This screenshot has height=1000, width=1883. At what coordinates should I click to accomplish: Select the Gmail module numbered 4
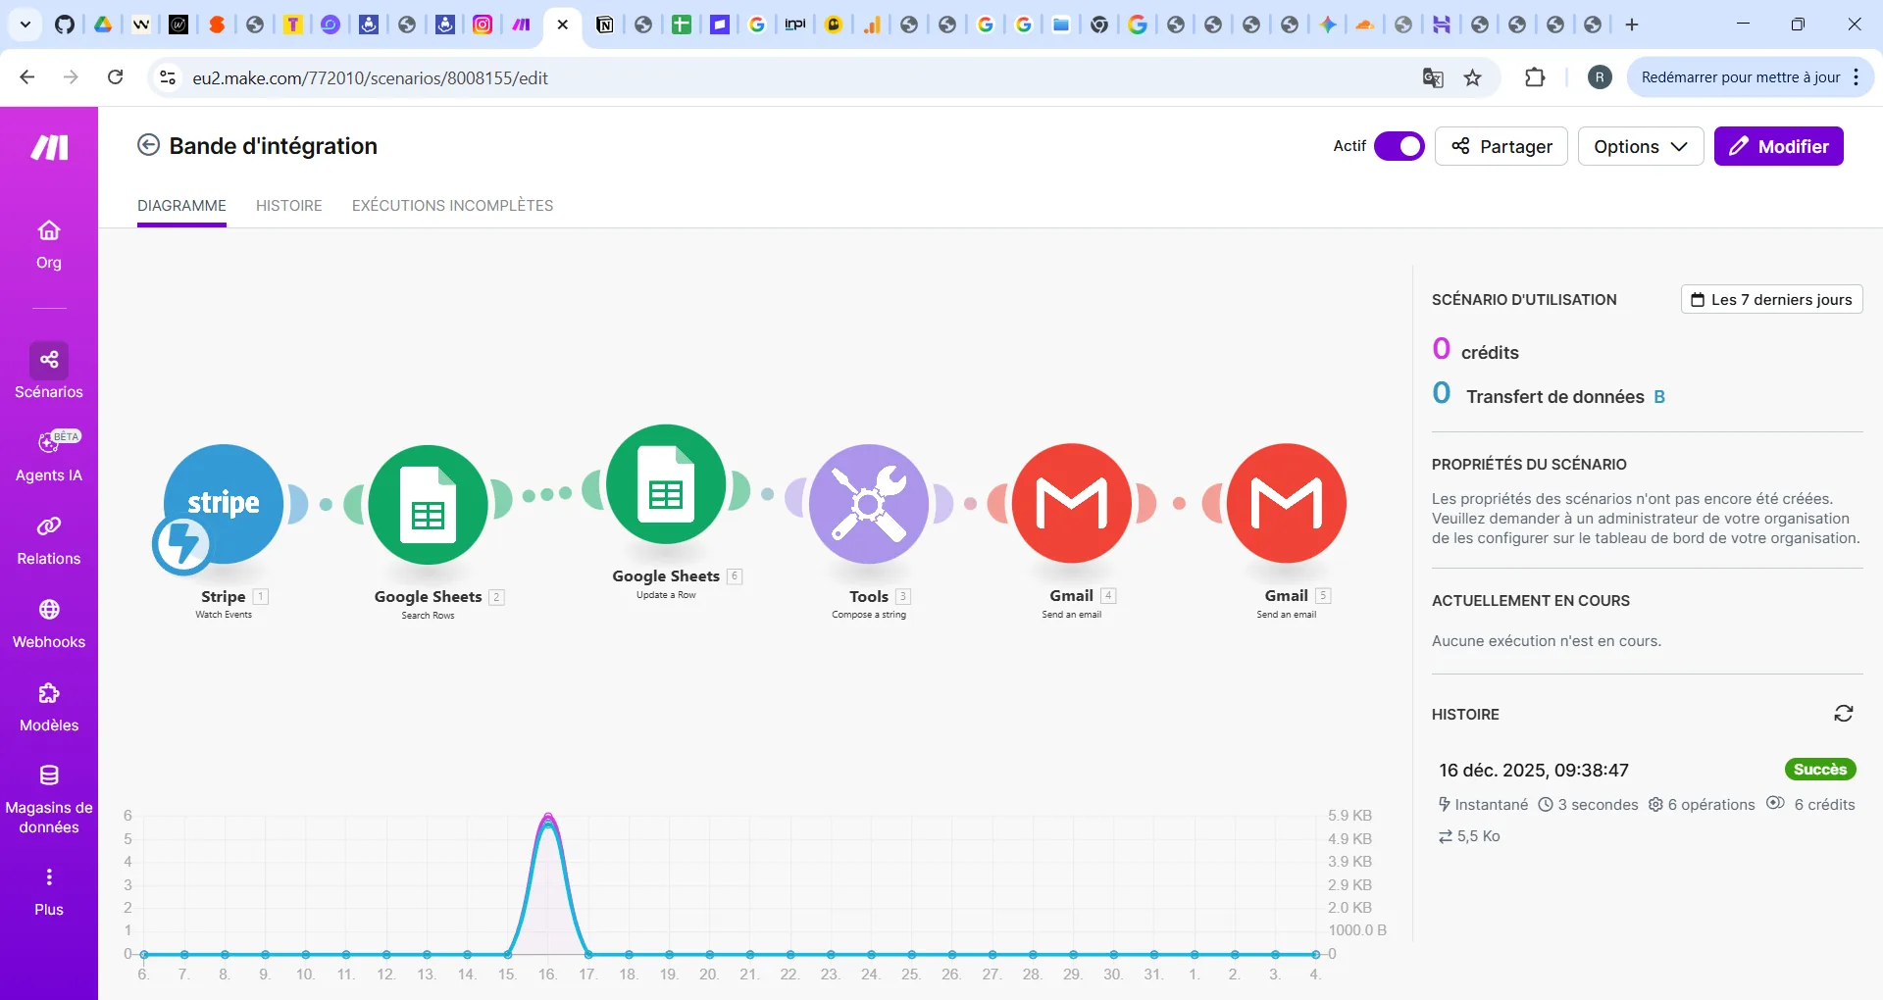coord(1072,503)
